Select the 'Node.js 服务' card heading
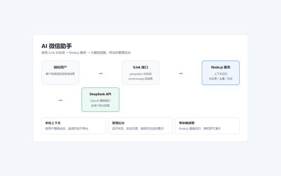This screenshot has width=281, height=176. point(221,67)
